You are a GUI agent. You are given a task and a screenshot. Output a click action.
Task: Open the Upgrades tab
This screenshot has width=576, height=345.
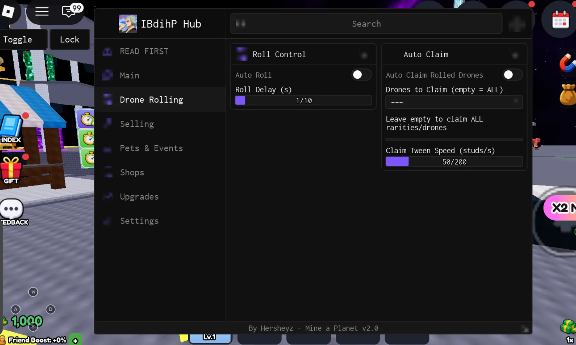click(160, 197)
